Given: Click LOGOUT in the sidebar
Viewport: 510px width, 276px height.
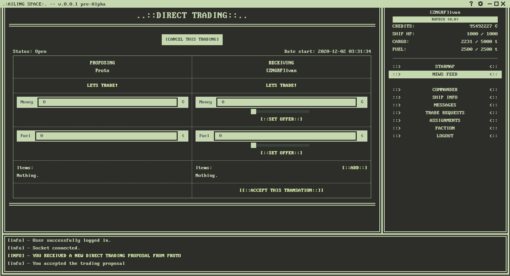Looking at the screenshot, I should coord(445,136).
